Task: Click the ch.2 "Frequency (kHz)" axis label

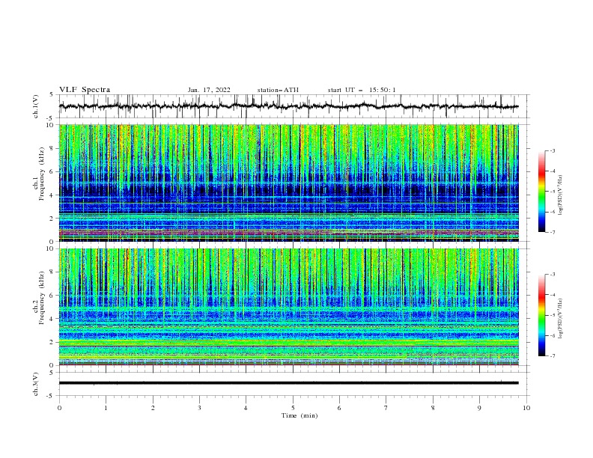Action: tap(42, 298)
